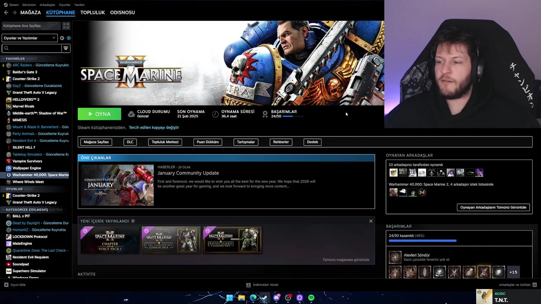
Task: Click the Arkadaşlar ve Sohbet chat icon
Action: (x=534, y=285)
